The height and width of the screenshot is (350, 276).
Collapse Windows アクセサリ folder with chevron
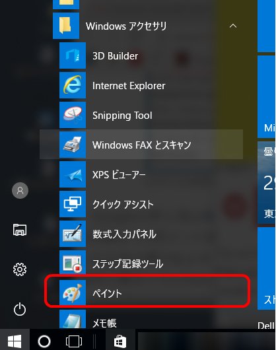pos(233,26)
